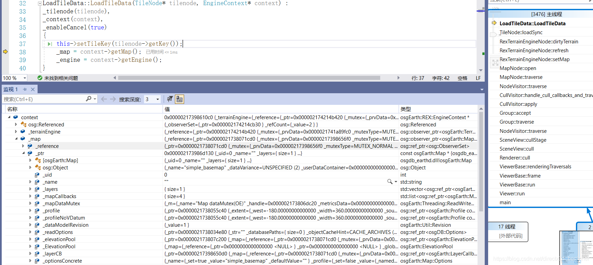Expand the _mapCallbacks node

(30, 196)
